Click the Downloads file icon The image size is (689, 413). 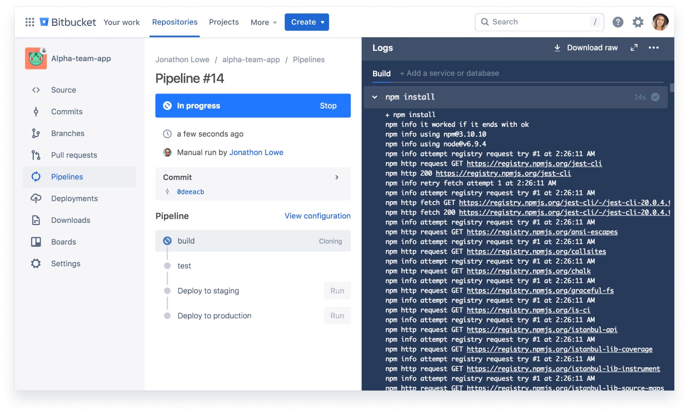click(x=36, y=220)
